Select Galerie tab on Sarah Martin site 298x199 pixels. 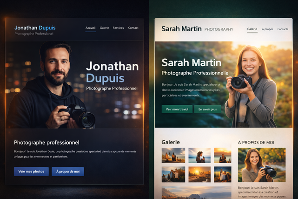[252, 29]
